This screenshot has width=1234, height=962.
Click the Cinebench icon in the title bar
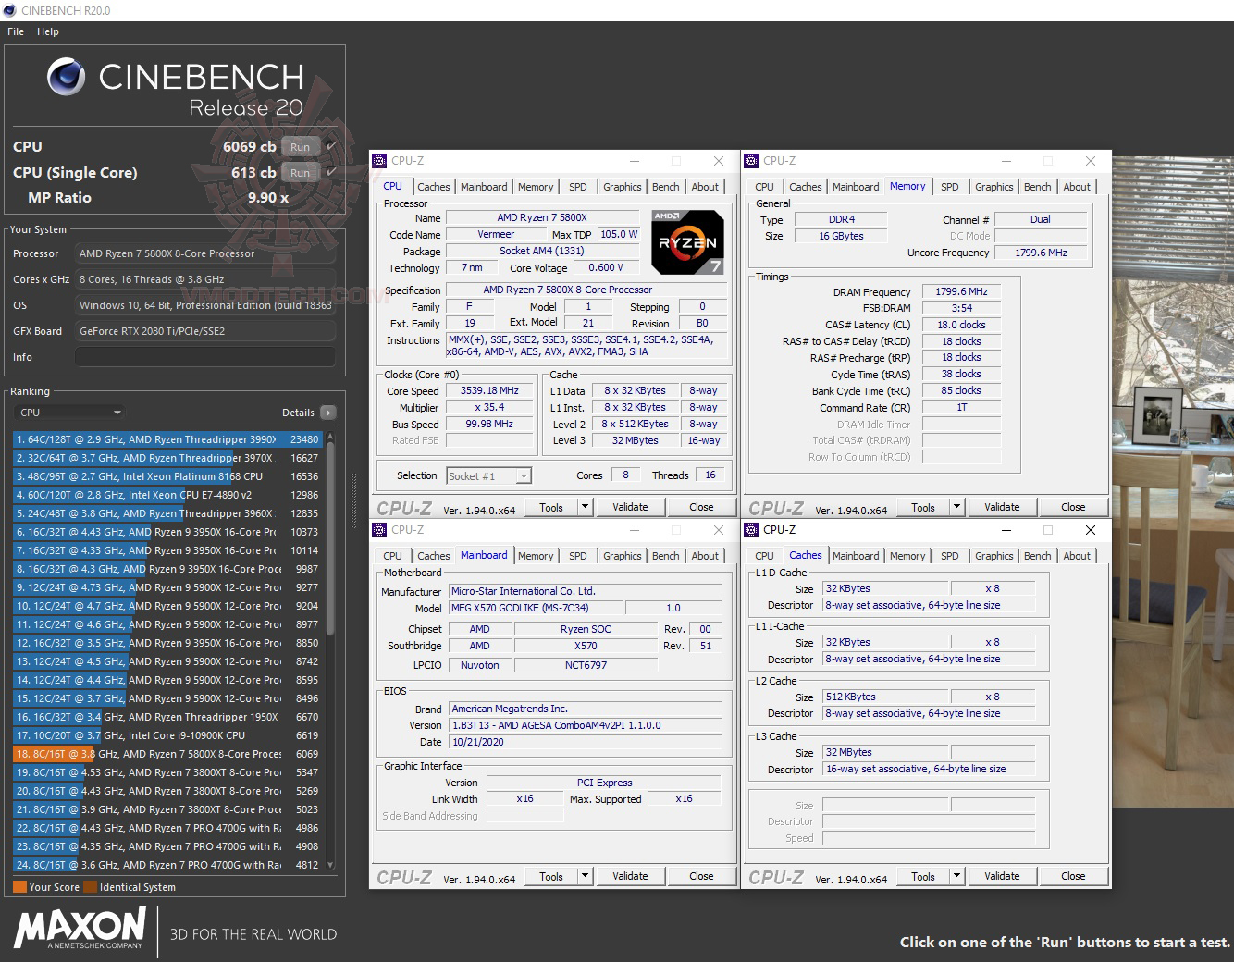click(9, 10)
